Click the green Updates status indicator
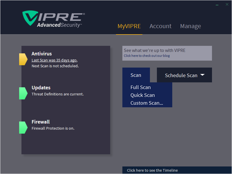The width and height of the screenshot is (232, 174). tap(23, 93)
